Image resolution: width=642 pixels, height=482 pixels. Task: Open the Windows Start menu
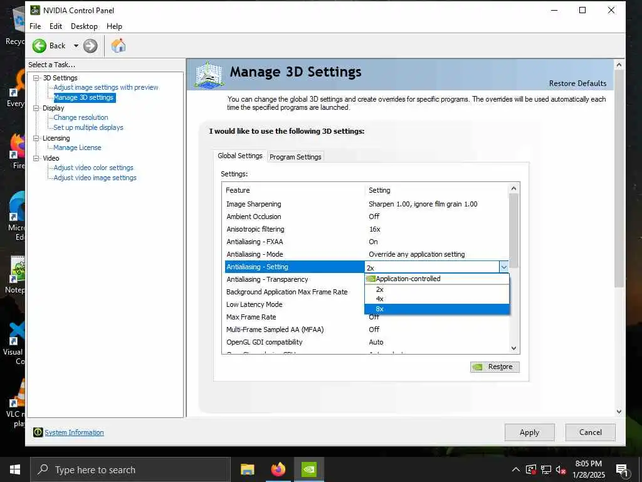coord(15,469)
